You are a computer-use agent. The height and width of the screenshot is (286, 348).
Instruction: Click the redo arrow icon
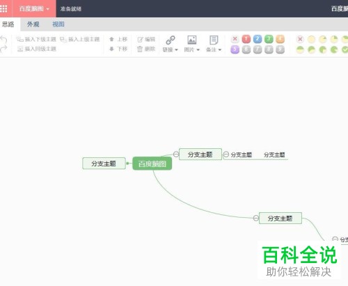3,49
